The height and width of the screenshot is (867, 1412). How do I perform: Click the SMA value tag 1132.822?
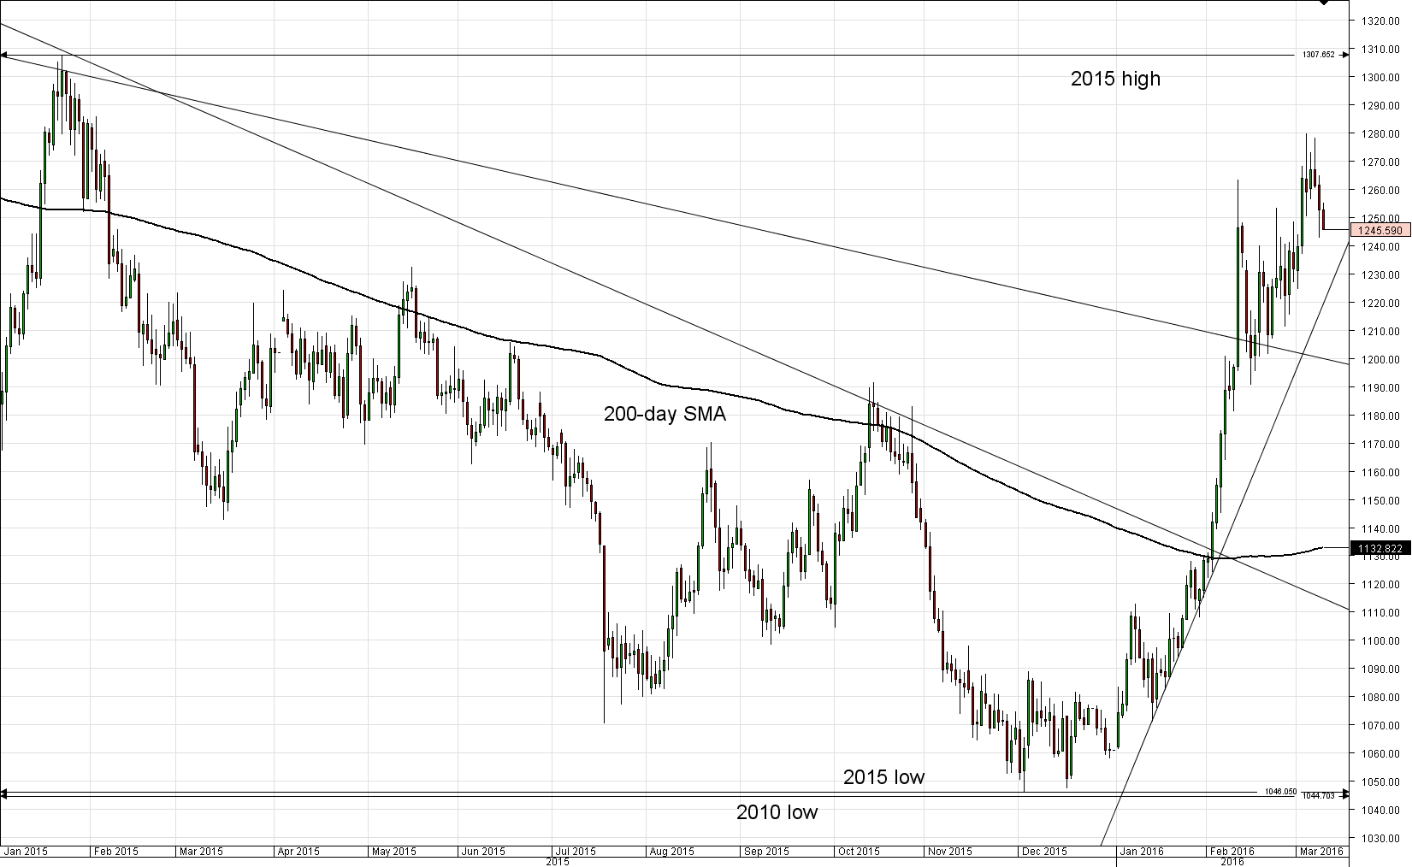[x=1380, y=548]
